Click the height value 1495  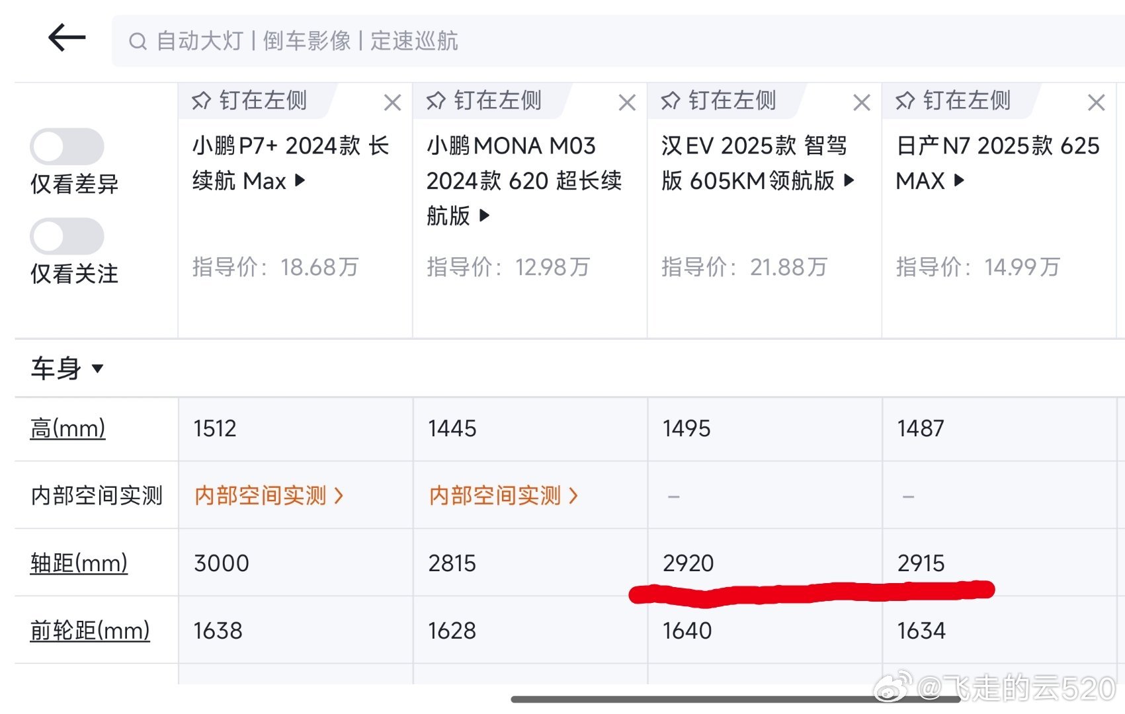point(687,428)
